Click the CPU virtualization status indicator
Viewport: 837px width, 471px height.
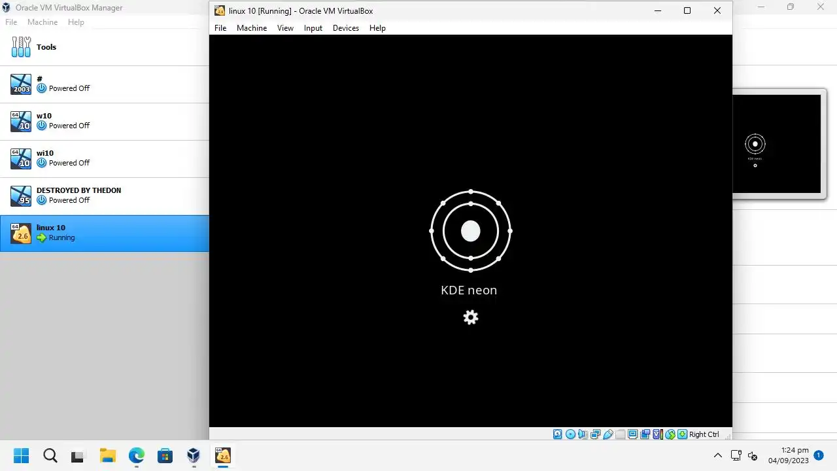pyautogui.click(x=658, y=434)
